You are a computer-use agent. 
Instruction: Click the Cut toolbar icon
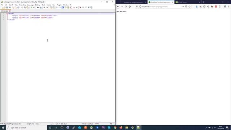point(22,8)
